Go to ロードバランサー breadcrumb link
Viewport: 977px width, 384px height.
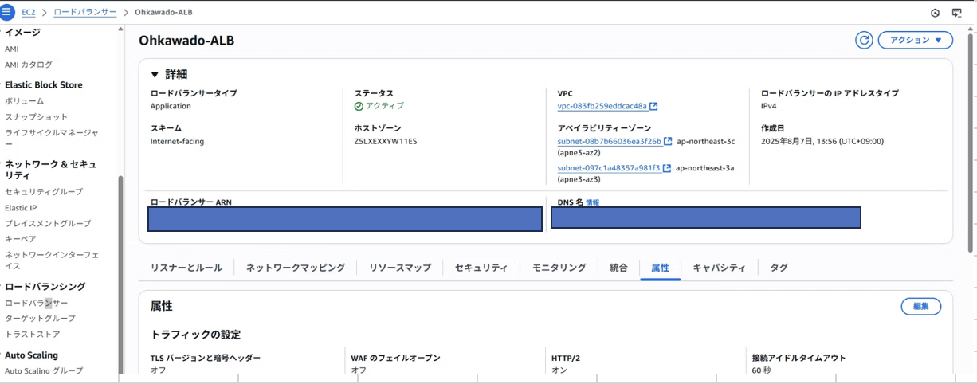pyautogui.click(x=84, y=13)
